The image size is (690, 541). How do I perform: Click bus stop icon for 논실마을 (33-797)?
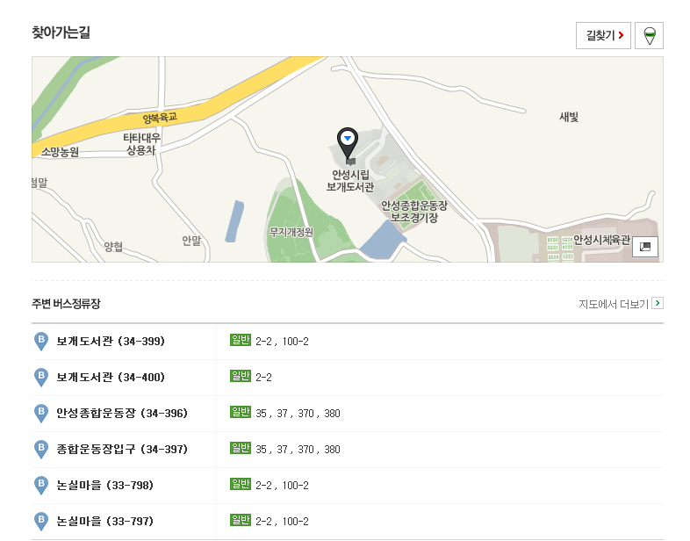[40, 522]
